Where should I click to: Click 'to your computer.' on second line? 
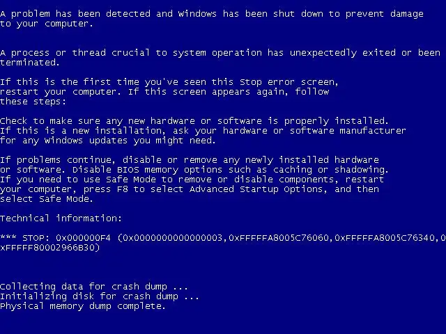(x=47, y=24)
